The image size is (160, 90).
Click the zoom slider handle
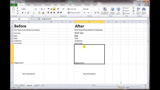(x=138, y=88)
